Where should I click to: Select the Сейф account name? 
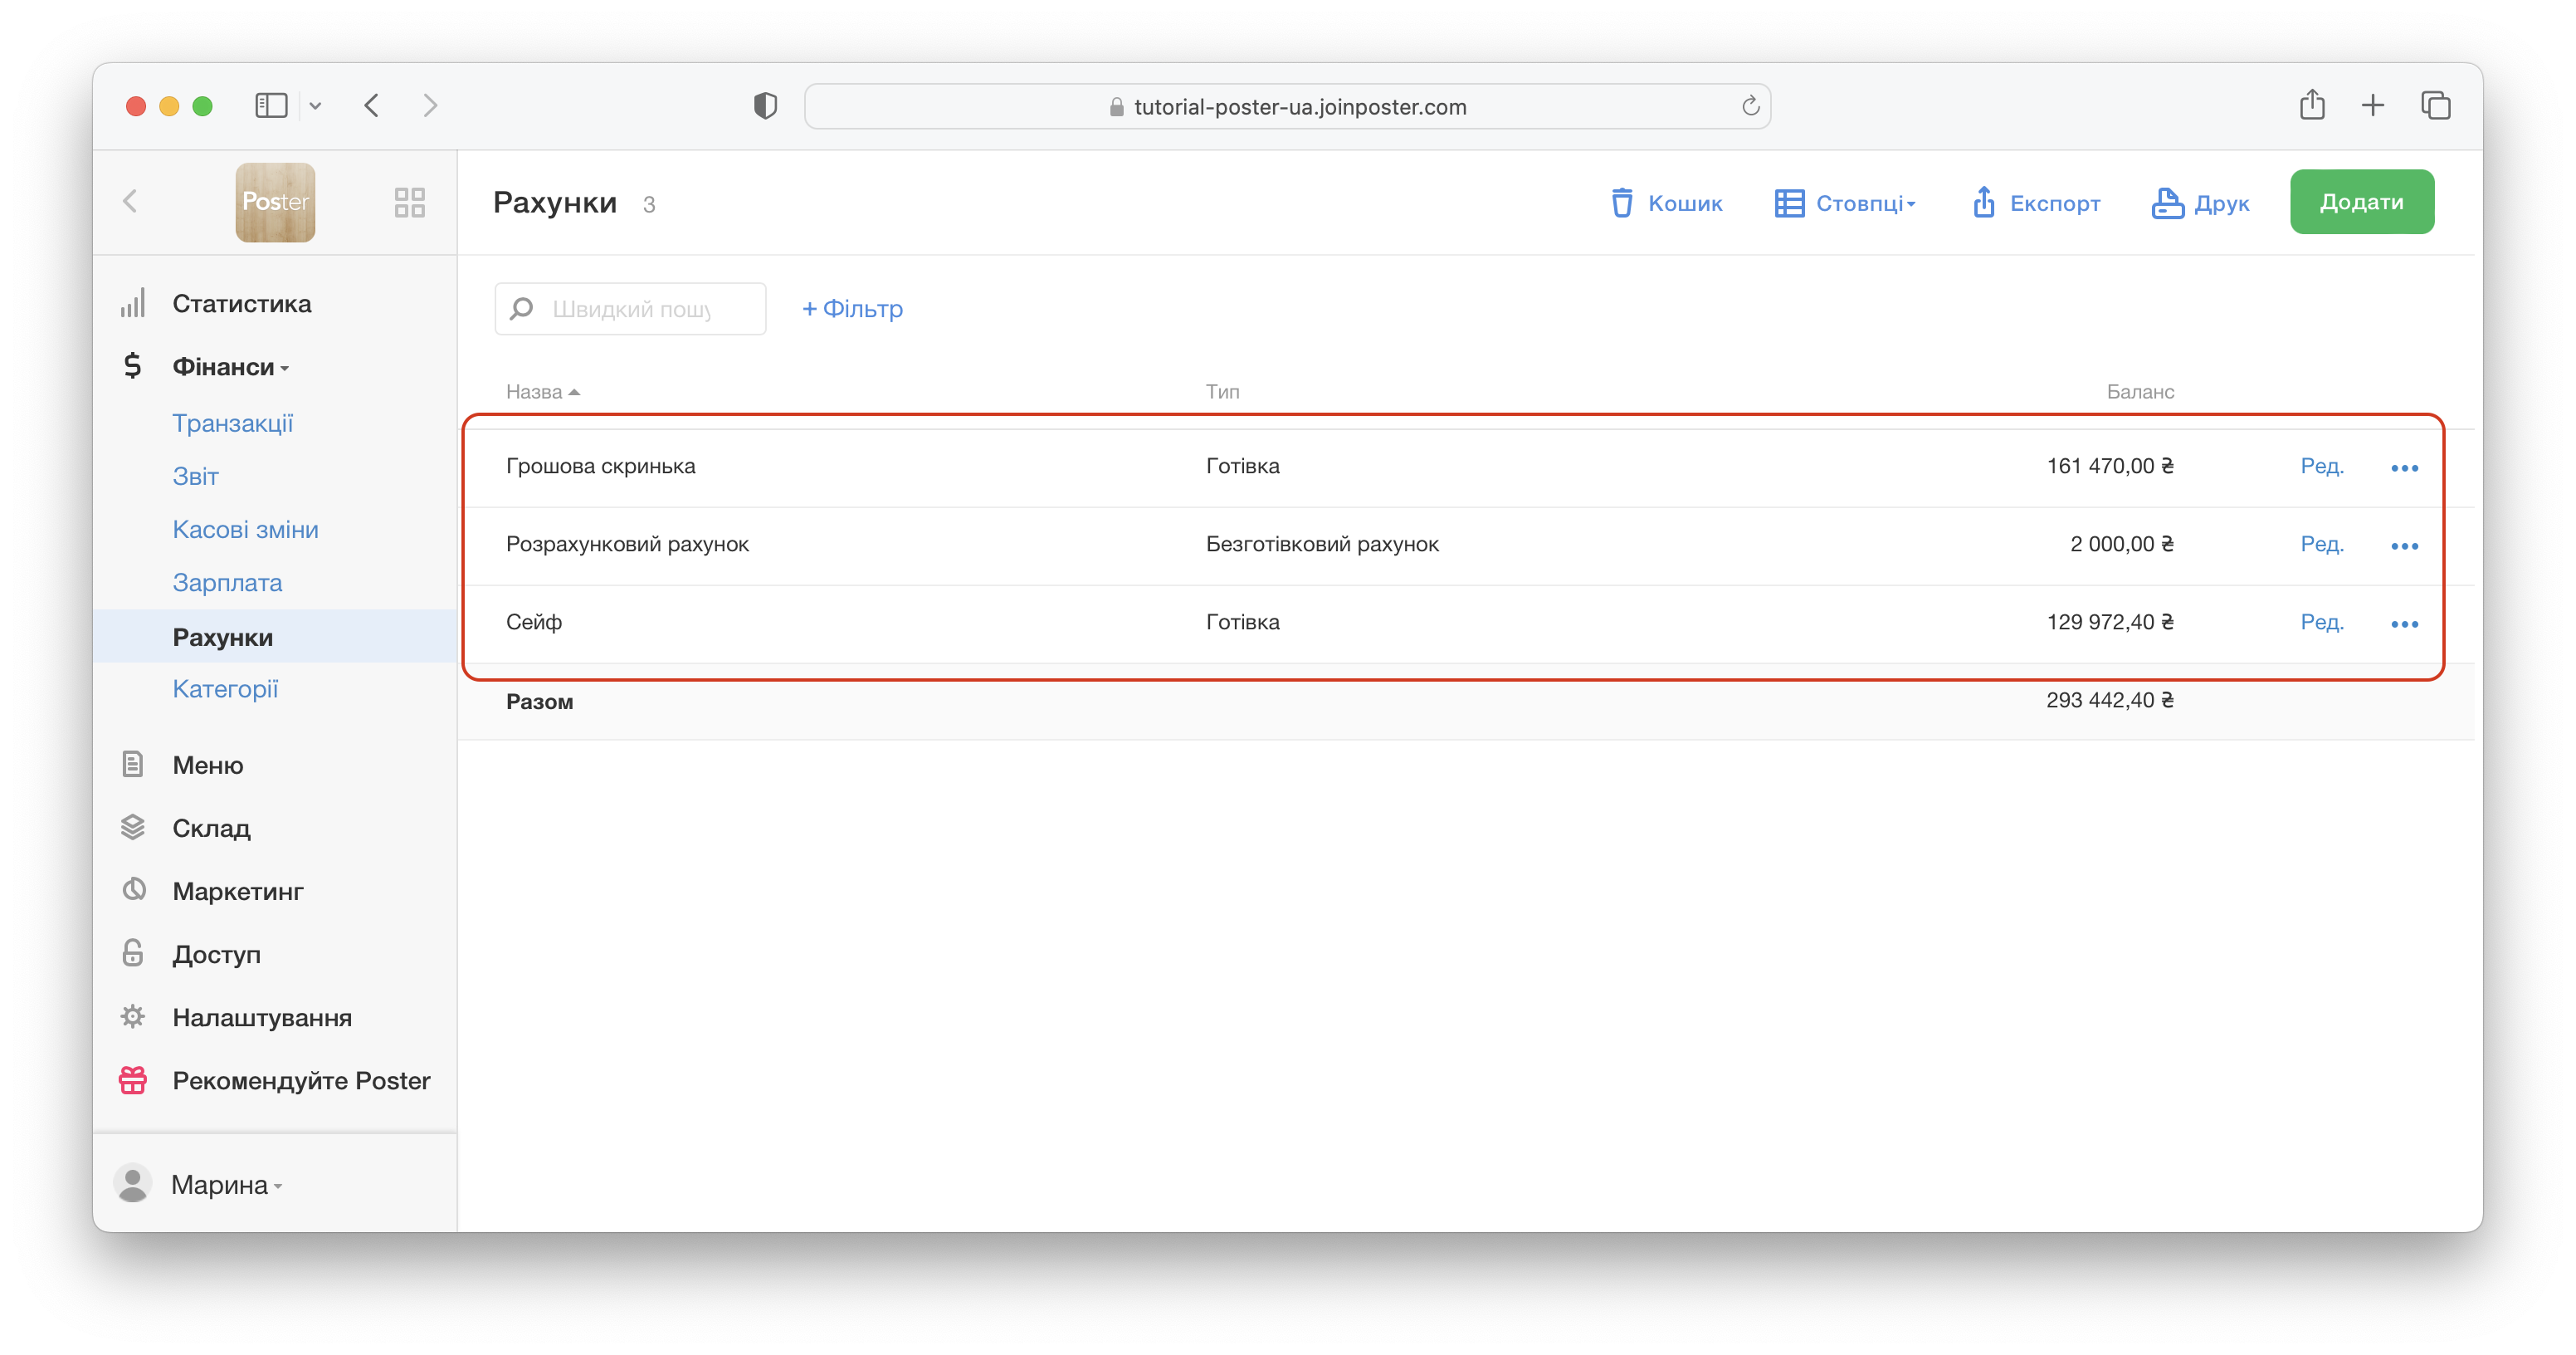pyautogui.click(x=533, y=623)
